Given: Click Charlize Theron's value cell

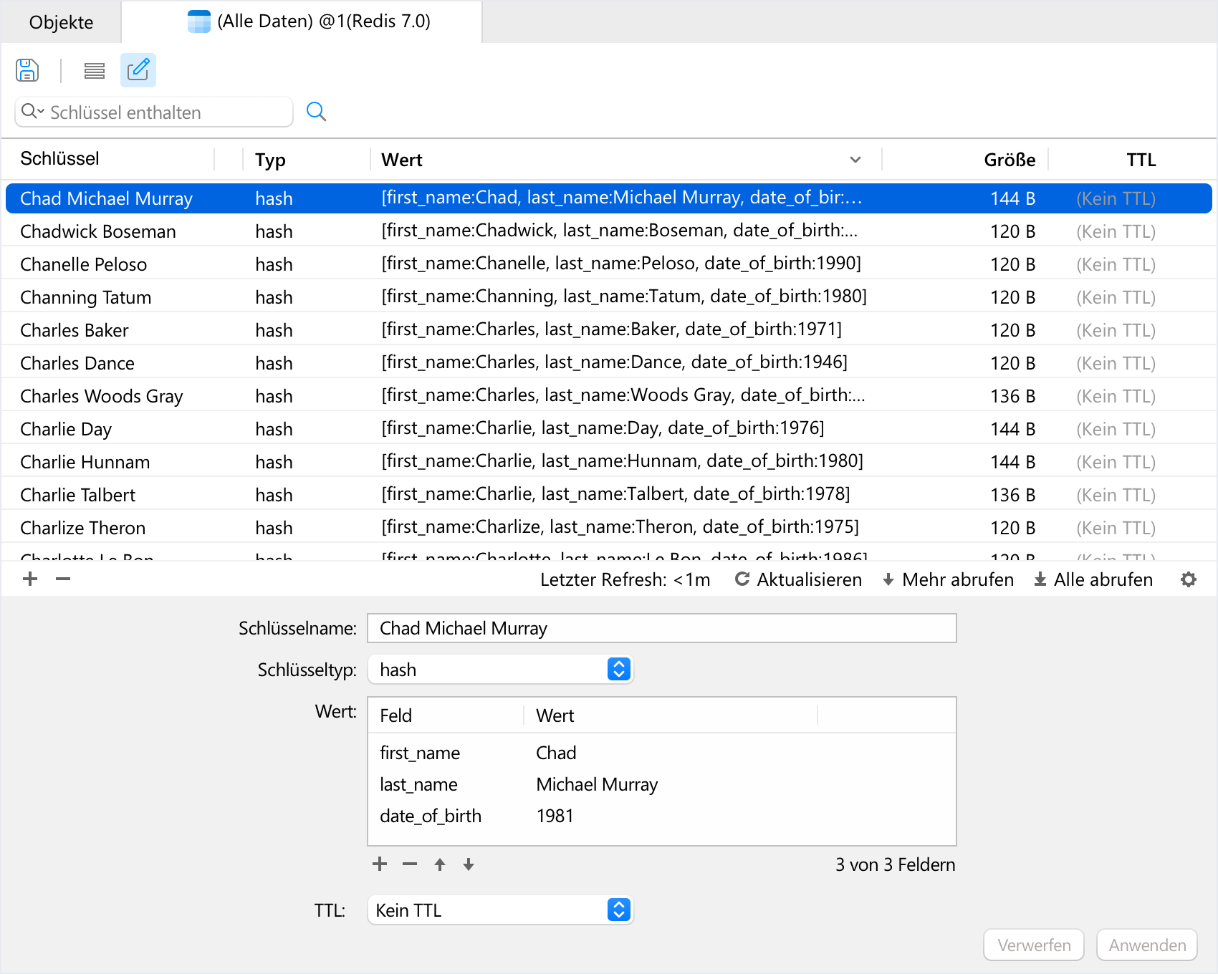Looking at the screenshot, I should pos(620,527).
